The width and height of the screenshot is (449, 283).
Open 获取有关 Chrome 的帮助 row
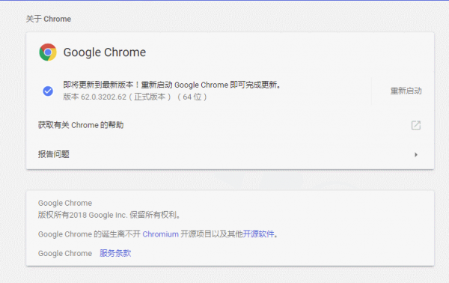(230, 125)
